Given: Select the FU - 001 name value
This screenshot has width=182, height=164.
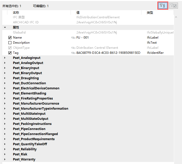Looking at the screenshot, I should (x=82, y=38).
